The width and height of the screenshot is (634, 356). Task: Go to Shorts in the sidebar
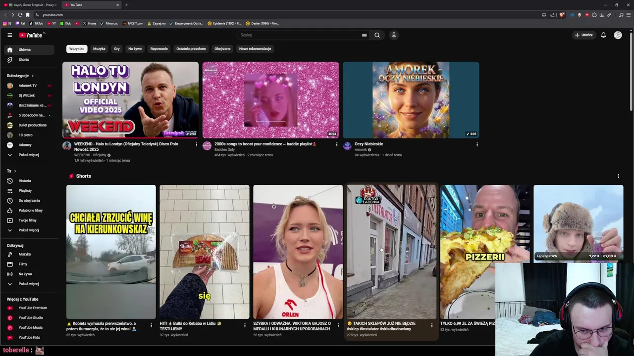pos(29,60)
